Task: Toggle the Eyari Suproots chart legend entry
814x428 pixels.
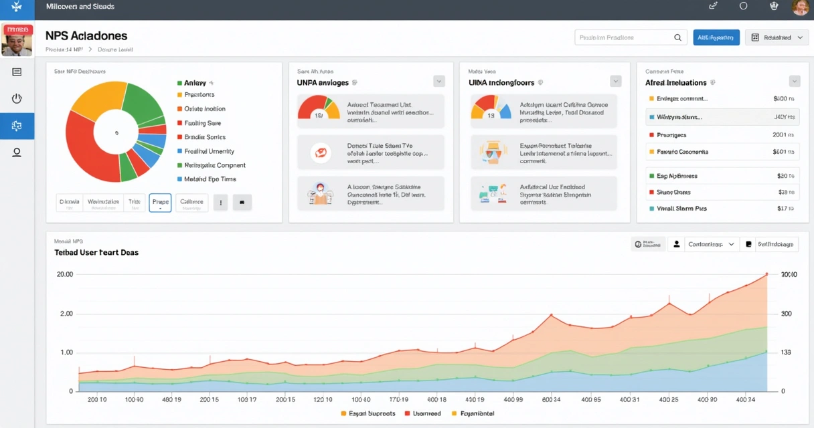Action: (x=368, y=414)
